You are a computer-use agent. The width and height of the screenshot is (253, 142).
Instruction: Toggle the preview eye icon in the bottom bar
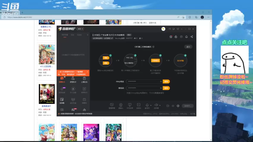pyautogui.click(x=173, y=106)
